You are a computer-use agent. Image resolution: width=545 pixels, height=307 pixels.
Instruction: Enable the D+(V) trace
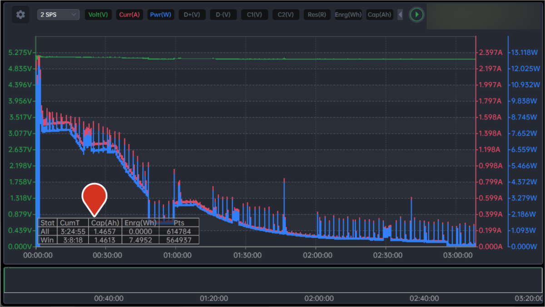pyautogui.click(x=192, y=15)
